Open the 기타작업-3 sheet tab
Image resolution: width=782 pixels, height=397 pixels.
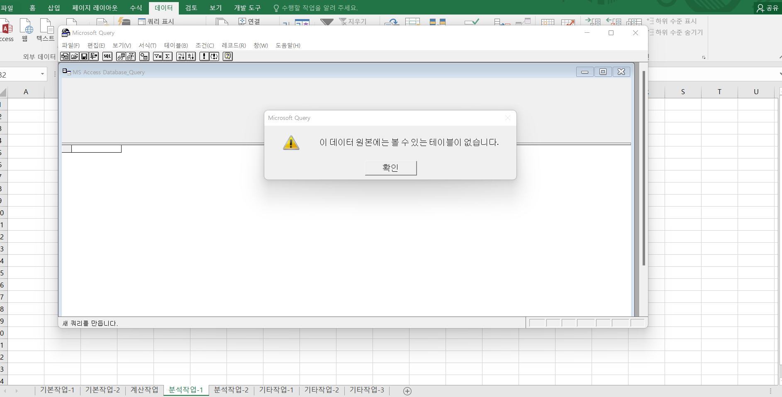[x=367, y=390]
